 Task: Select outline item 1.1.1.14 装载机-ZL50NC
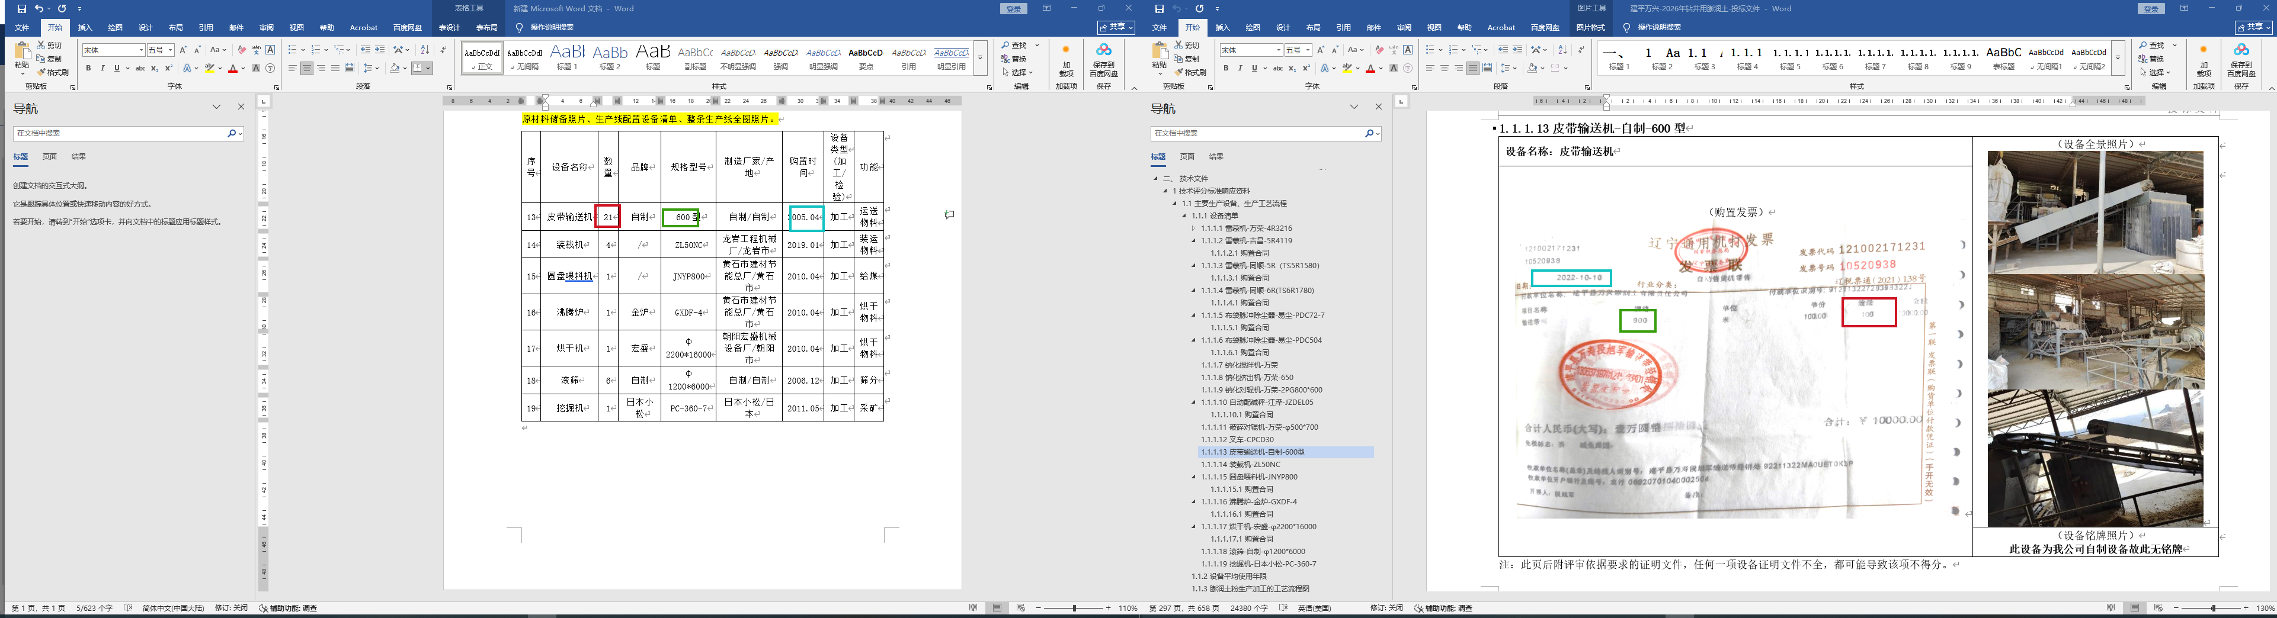[x=1240, y=464]
